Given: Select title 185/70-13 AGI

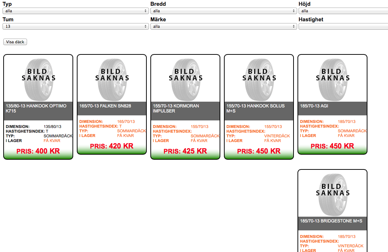Looking at the screenshot, I should (314, 106).
